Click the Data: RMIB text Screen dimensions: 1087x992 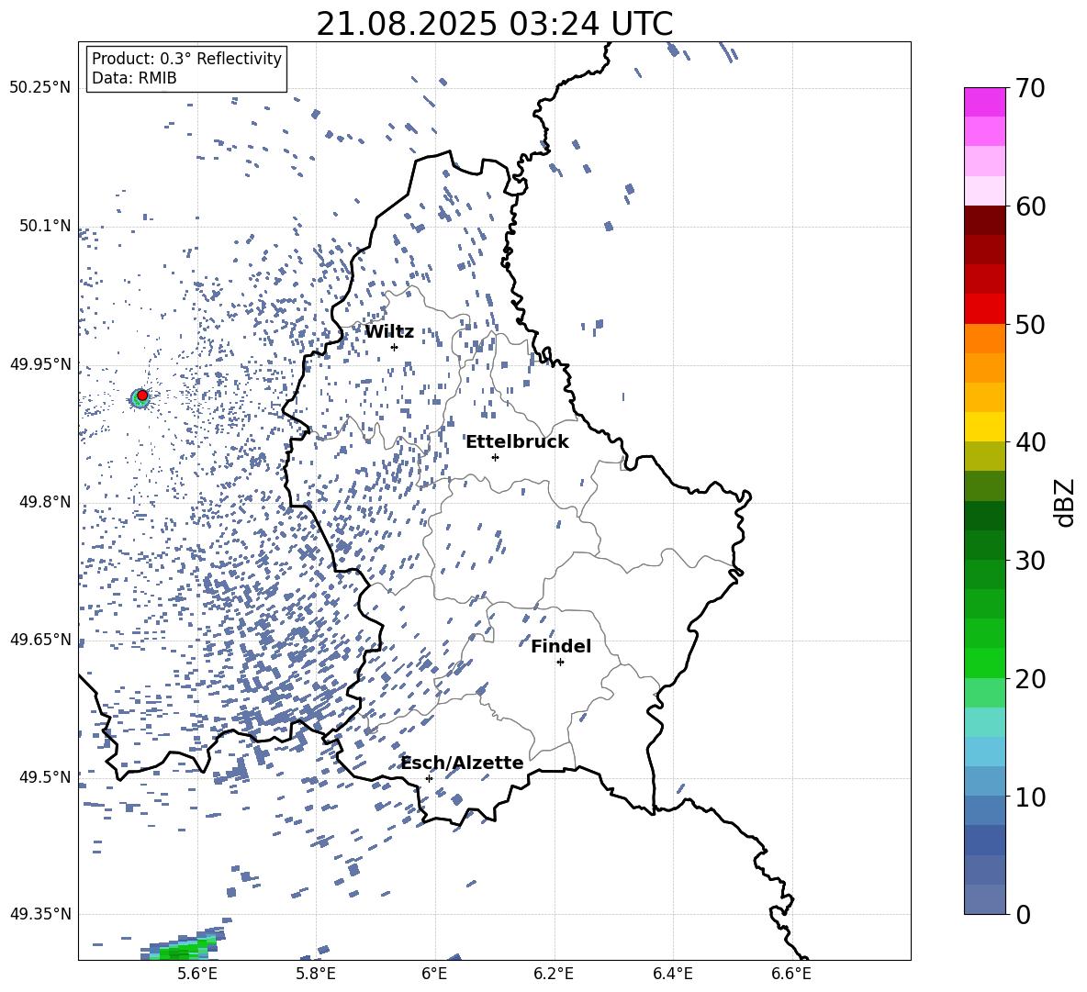[134, 78]
